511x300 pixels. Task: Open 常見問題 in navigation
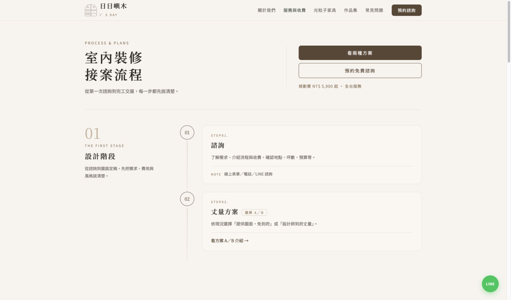[x=374, y=10]
